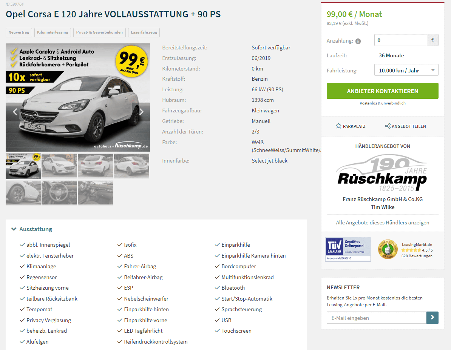Click the Parkplatz star icon
451x350 pixels.
pos(338,126)
